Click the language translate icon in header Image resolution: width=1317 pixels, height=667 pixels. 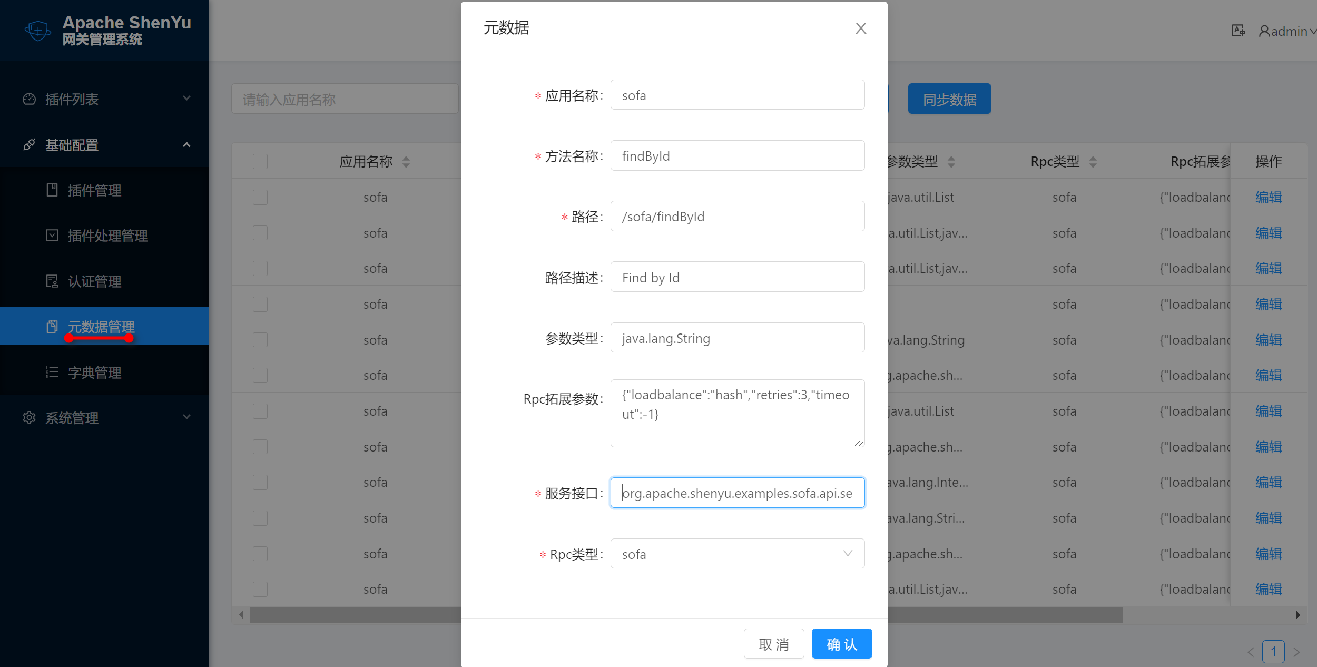point(1238,31)
